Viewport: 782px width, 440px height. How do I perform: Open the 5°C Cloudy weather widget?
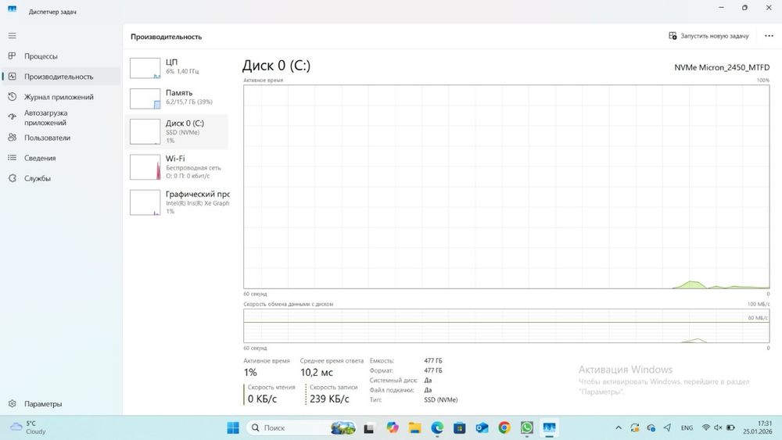pos(29,427)
